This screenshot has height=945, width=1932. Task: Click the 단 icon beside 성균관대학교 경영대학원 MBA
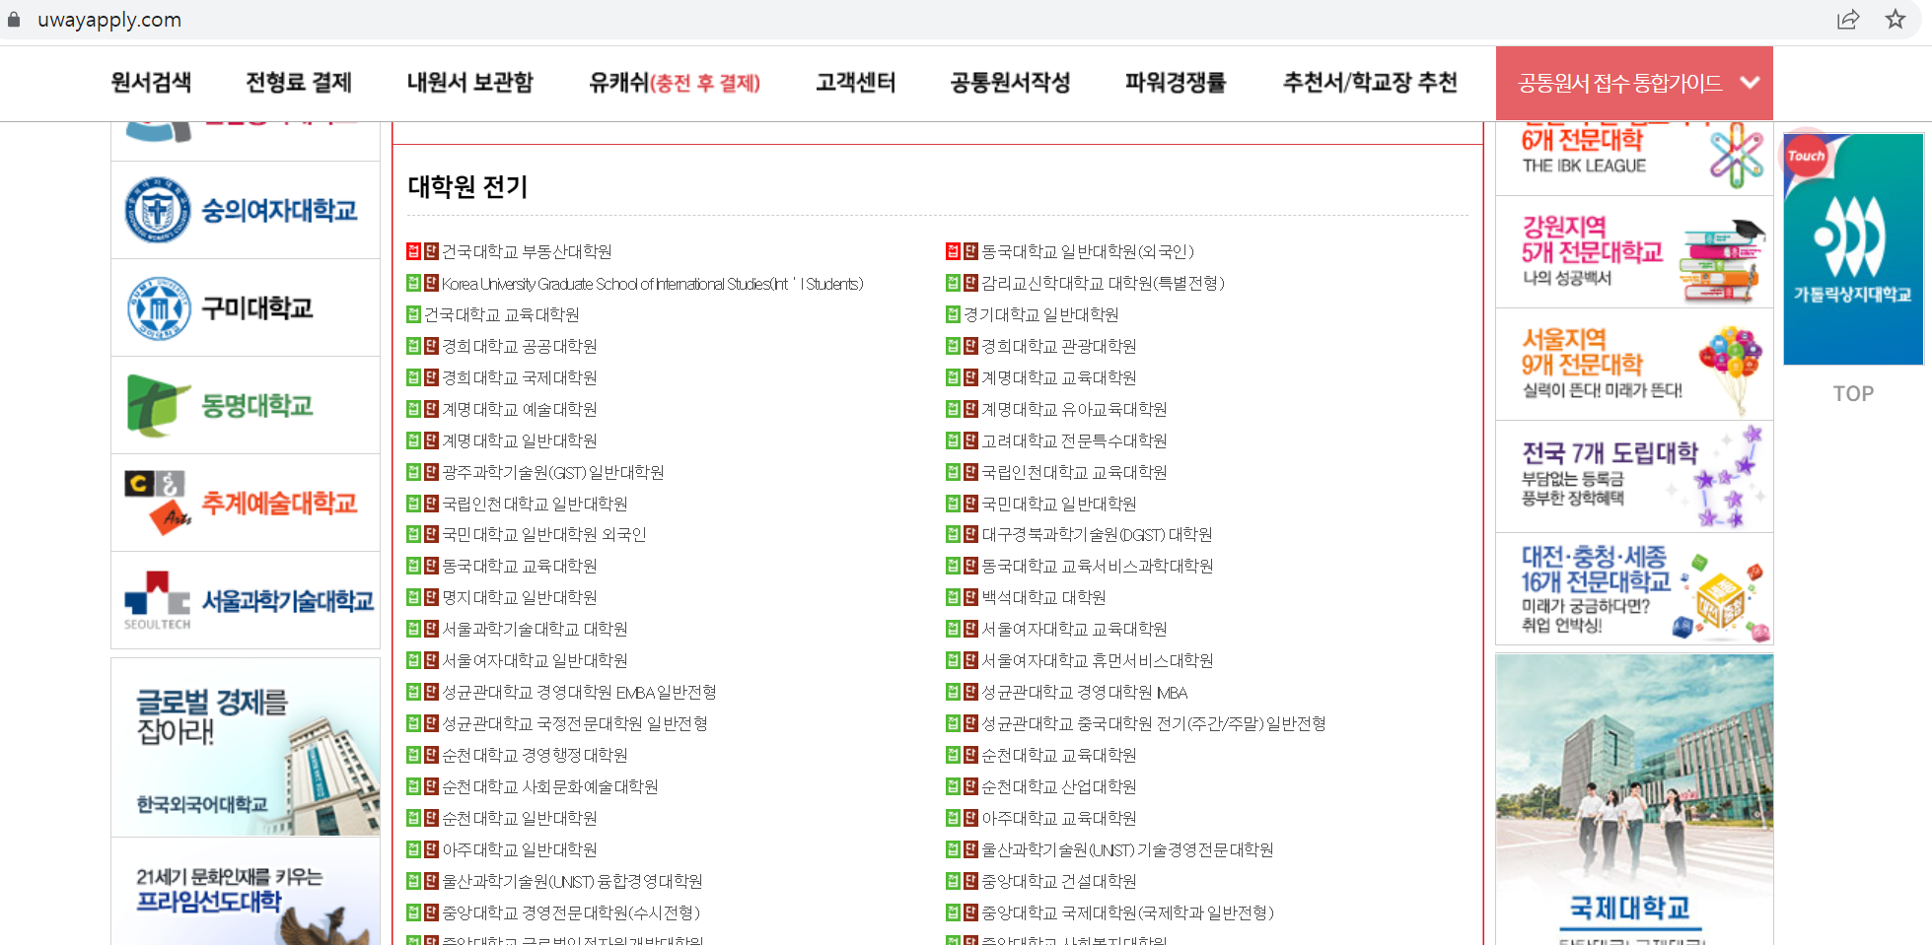point(970,692)
